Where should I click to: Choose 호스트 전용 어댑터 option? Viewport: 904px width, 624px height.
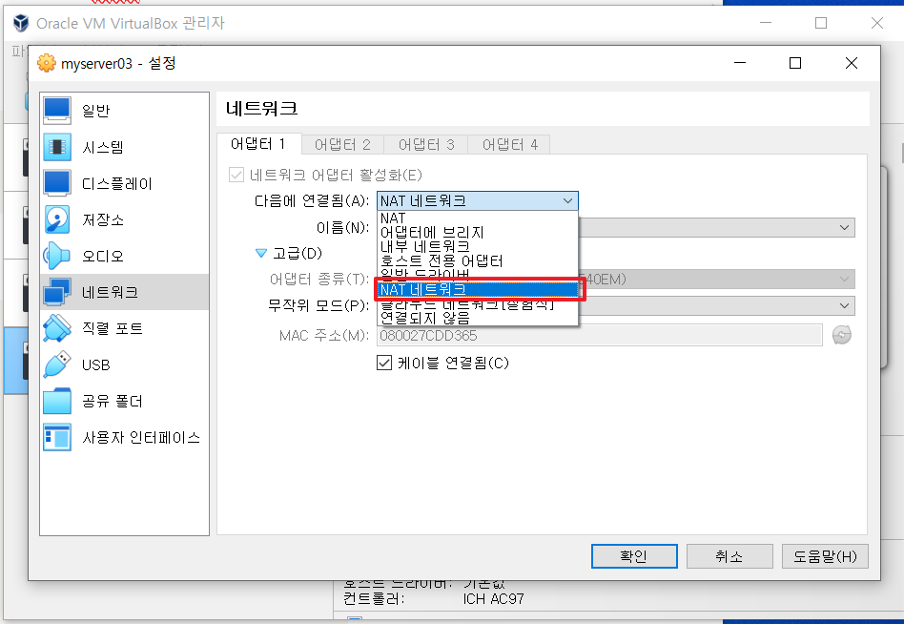[x=478, y=261]
